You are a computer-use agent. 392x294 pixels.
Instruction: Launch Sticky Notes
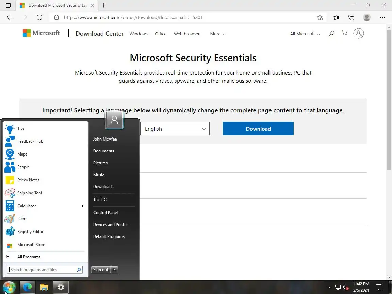click(x=46, y=180)
